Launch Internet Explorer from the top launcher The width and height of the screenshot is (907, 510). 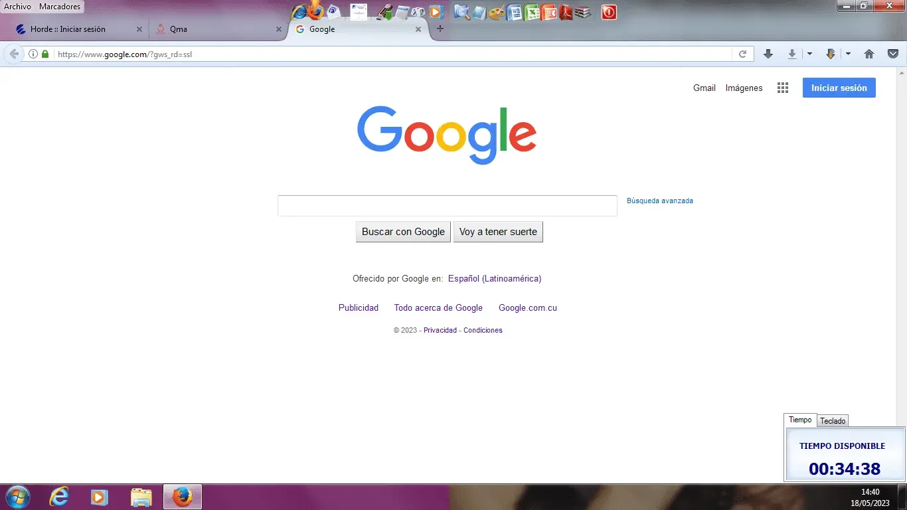tap(299, 12)
